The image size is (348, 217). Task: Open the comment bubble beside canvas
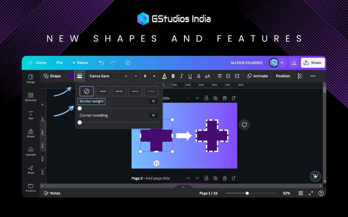pyautogui.click(x=244, y=125)
